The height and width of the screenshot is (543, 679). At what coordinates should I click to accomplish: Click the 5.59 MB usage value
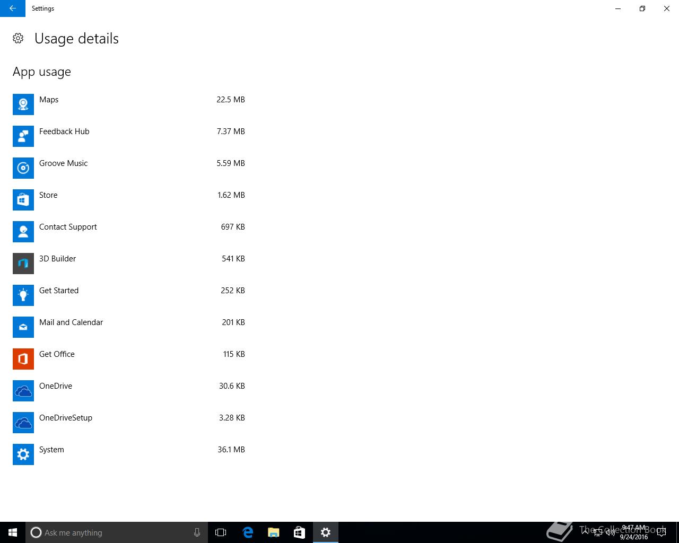coord(231,163)
